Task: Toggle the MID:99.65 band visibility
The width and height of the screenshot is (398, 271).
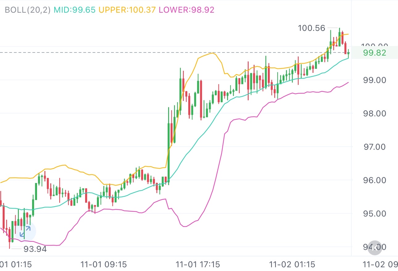Action: [74, 10]
